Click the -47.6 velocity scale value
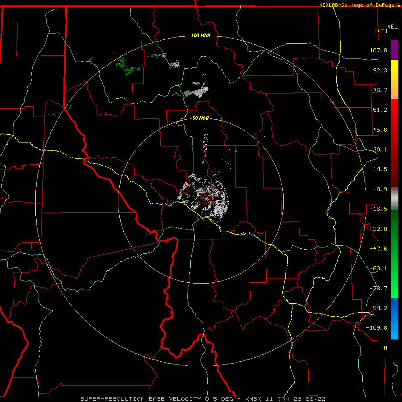 click(378, 249)
